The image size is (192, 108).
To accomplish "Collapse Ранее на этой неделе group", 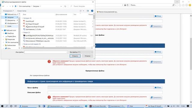I will [22, 44].
